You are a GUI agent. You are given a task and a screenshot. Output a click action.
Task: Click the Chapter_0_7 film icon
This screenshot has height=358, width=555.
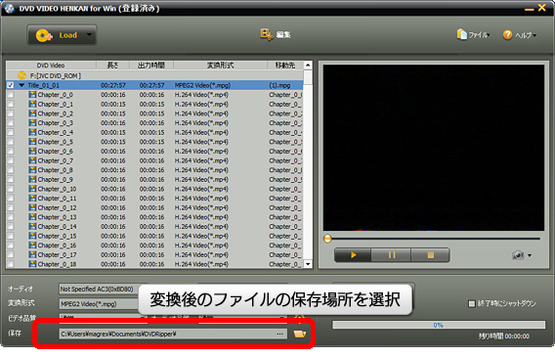[32, 160]
